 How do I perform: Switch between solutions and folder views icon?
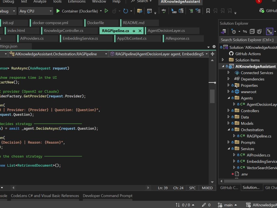(x=223, y=32)
